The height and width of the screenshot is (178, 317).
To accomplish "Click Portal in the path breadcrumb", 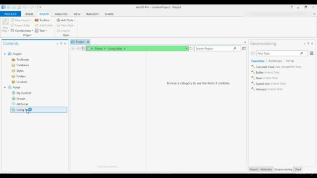I will [99, 48].
